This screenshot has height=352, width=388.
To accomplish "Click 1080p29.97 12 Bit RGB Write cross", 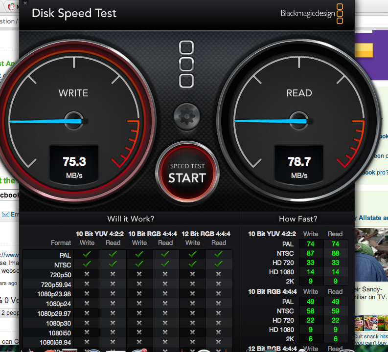I will point(192,313).
